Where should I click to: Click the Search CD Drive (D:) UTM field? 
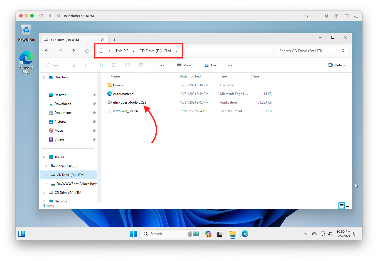(312, 51)
